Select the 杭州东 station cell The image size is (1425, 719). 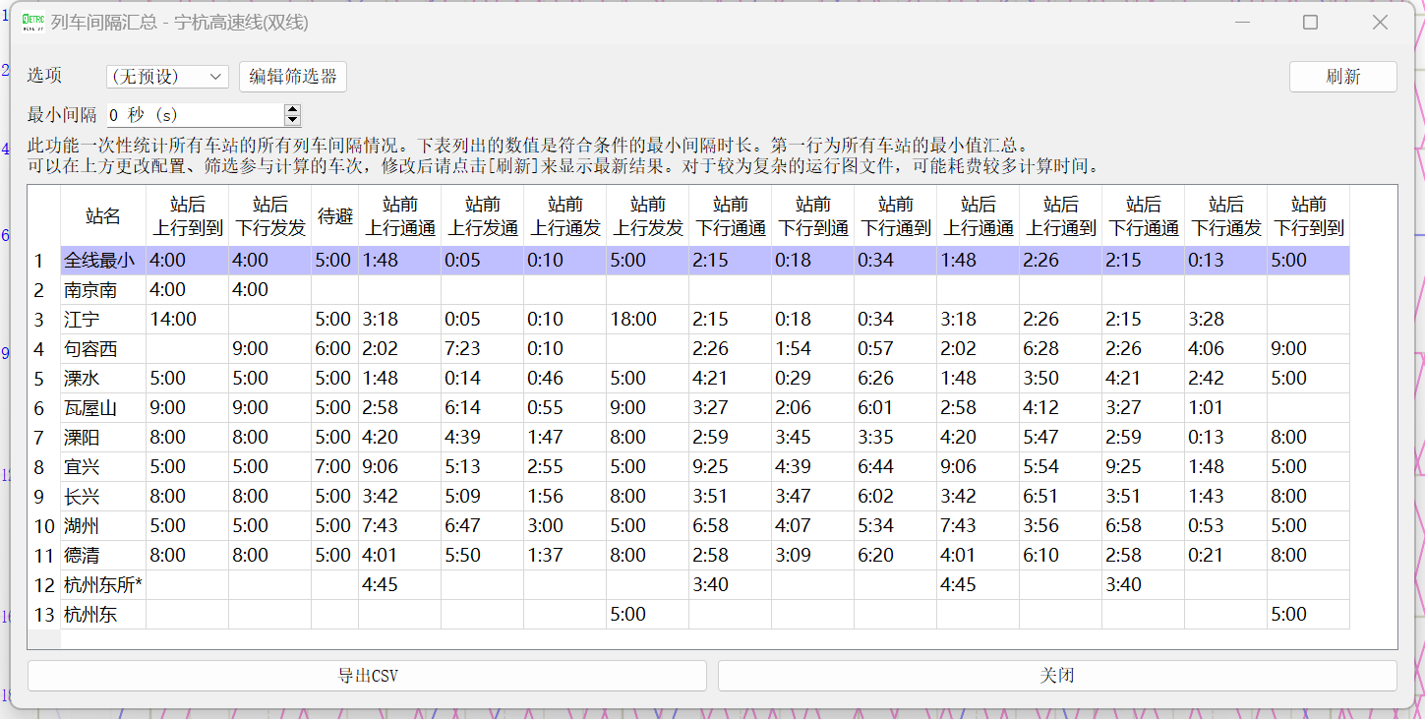pyautogui.click(x=103, y=615)
